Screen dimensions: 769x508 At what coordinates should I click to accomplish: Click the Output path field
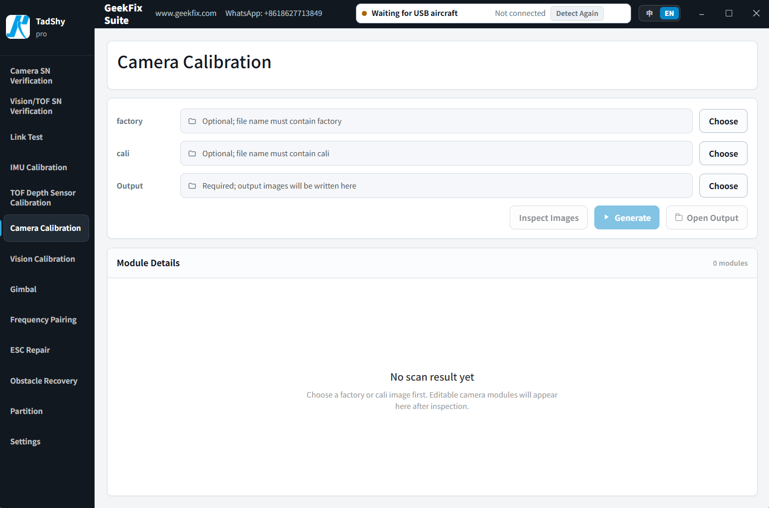tap(436, 186)
